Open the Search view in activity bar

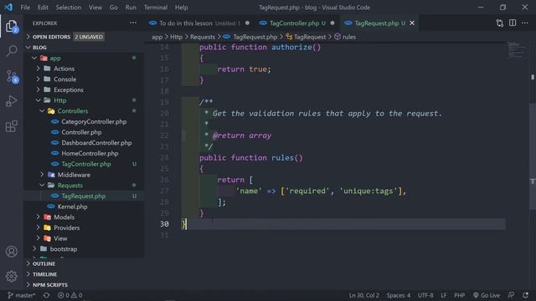coord(12,51)
